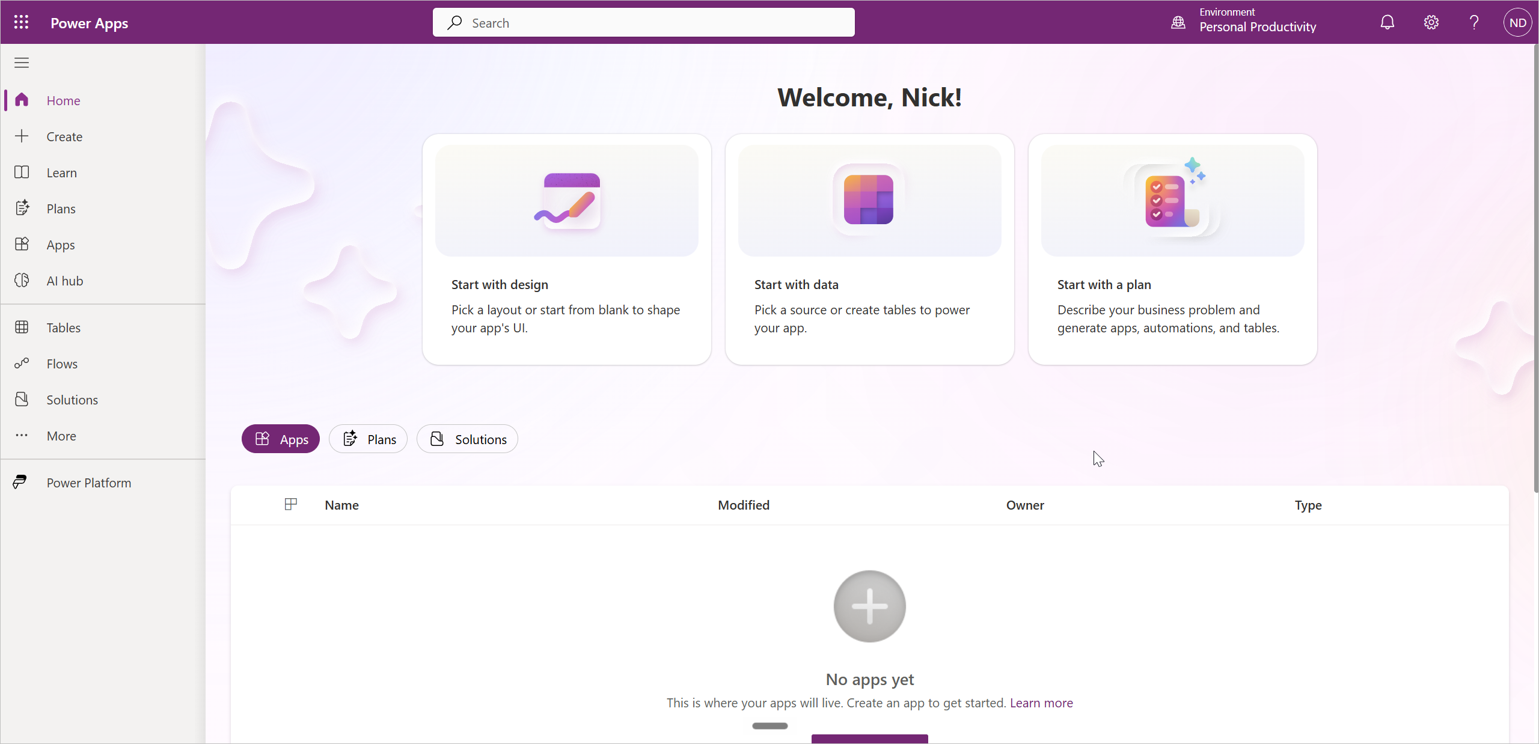The image size is (1539, 744).
Task: Click the Power Apps title
Action: click(89, 23)
